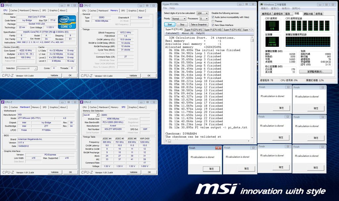Click the Intel Core i7 logo in CPU-Z
Viewport: 339px width, 201px height.
coord(67,22)
